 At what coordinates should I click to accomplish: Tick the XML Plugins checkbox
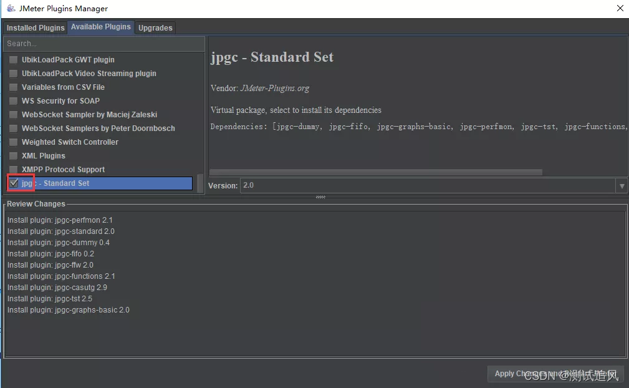click(x=13, y=156)
